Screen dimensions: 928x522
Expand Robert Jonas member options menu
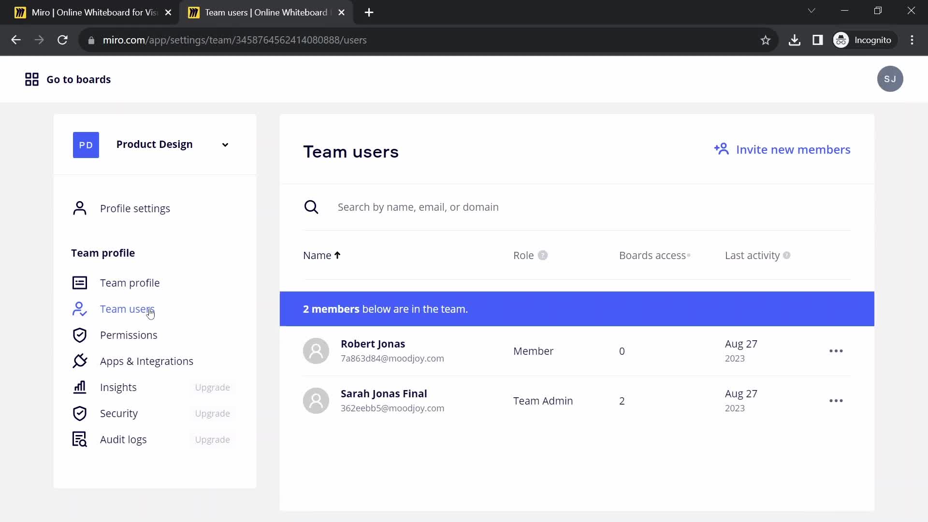point(836,350)
